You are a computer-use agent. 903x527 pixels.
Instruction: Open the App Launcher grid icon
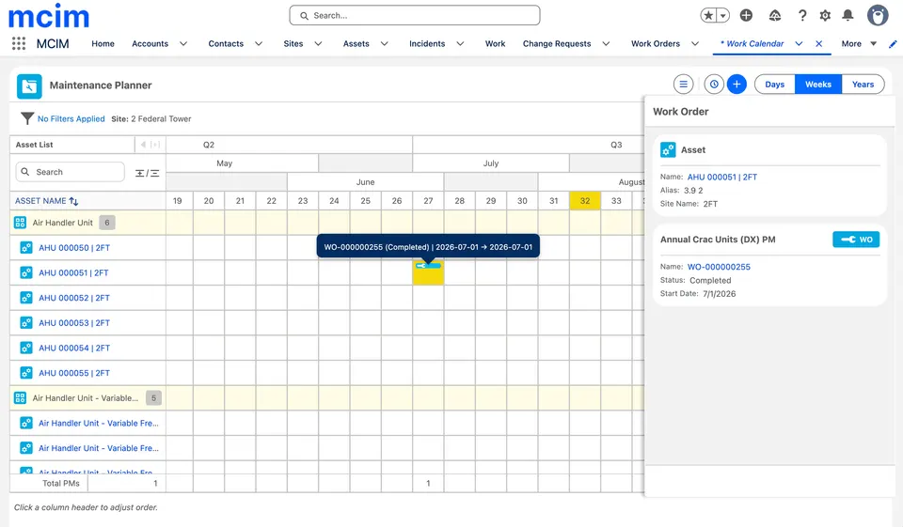[19, 43]
